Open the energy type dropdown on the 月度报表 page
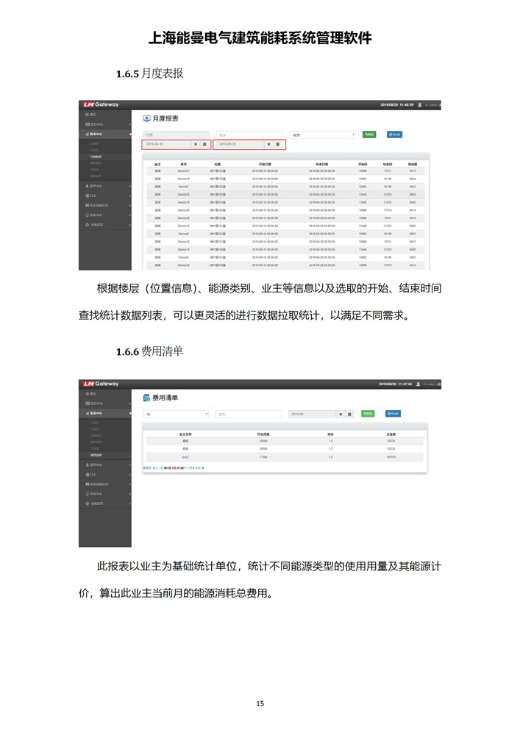This screenshot has width=520, height=735. pos(323,135)
